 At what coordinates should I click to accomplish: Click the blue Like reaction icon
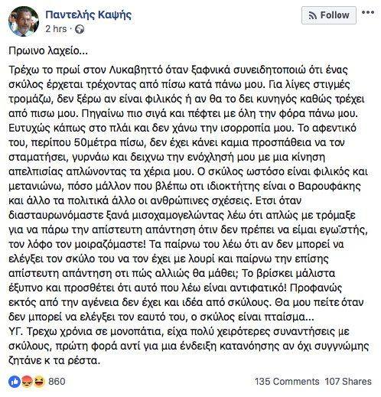point(15,382)
